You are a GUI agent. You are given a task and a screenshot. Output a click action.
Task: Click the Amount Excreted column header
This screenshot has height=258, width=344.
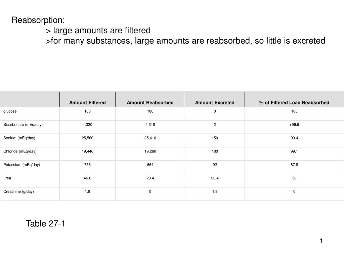pos(215,102)
